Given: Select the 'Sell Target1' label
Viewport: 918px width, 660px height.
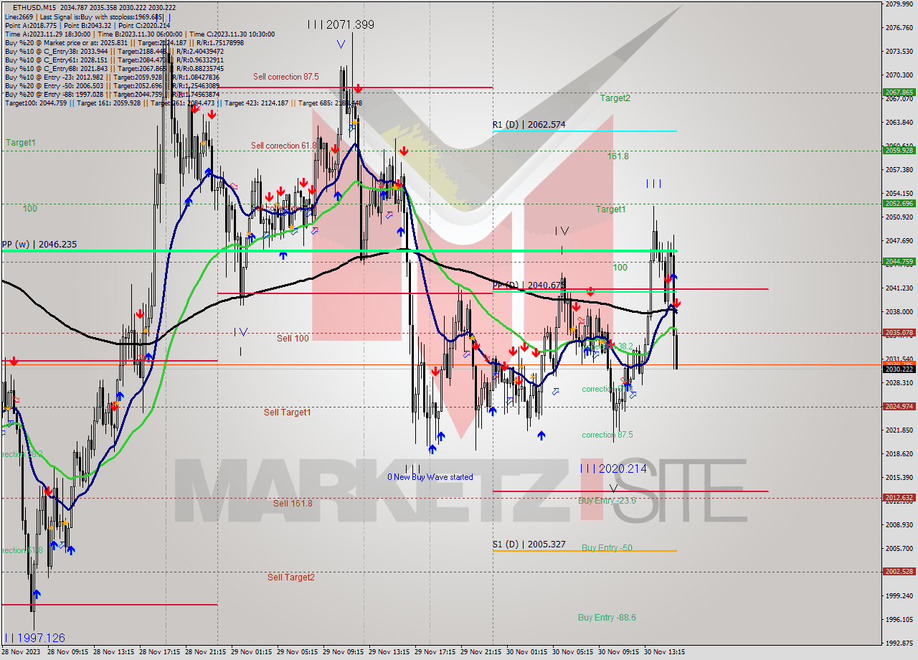Looking at the screenshot, I should pyautogui.click(x=288, y=412).
